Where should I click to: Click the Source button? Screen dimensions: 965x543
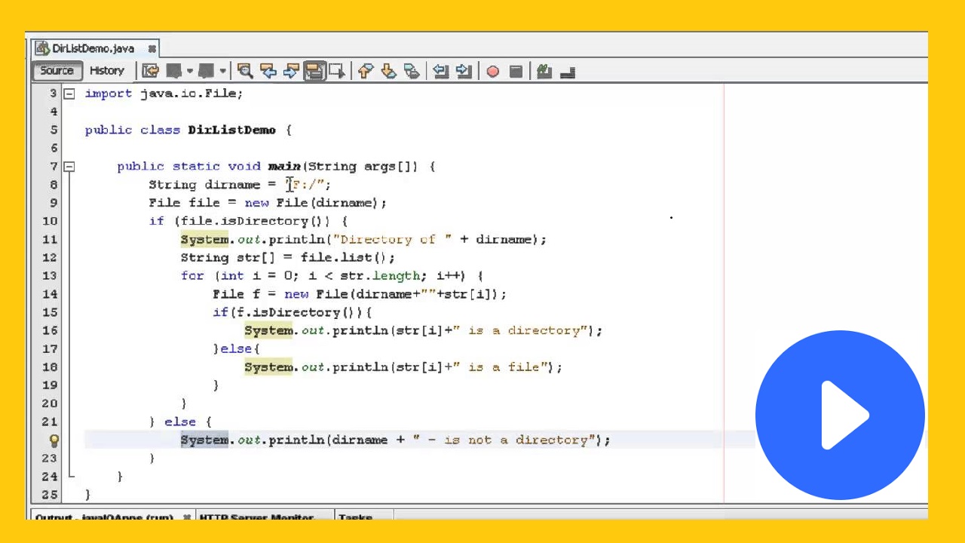tap(57, 70)
